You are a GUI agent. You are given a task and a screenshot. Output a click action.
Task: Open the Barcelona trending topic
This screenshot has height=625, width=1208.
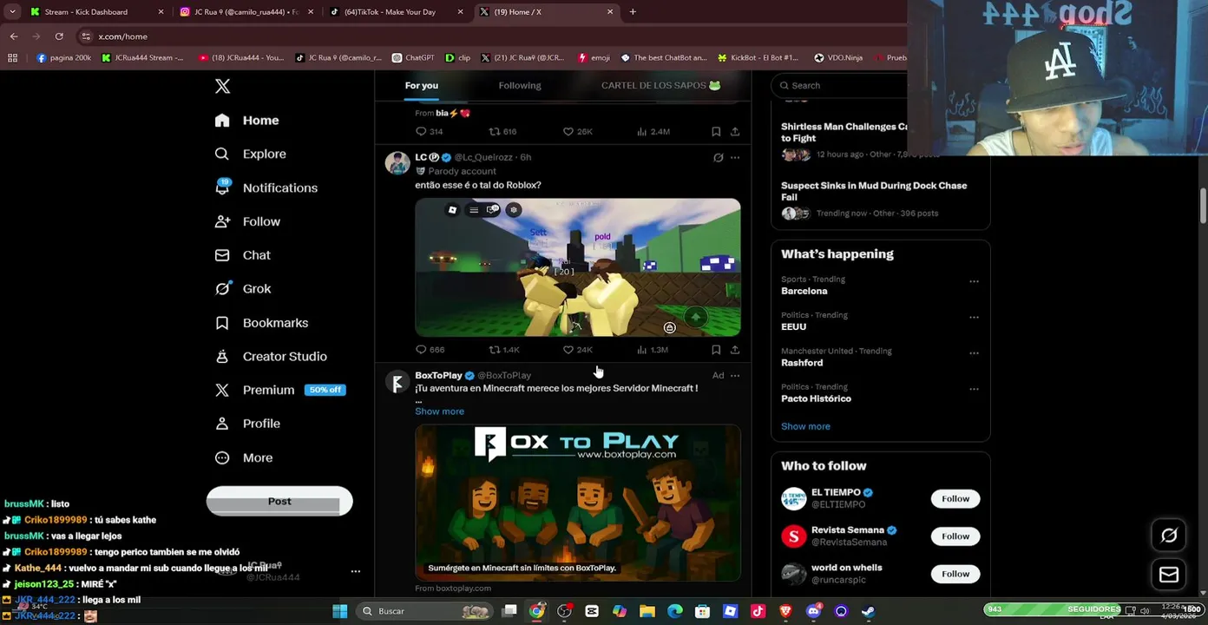pyautogui.click(x=804, y=292)
